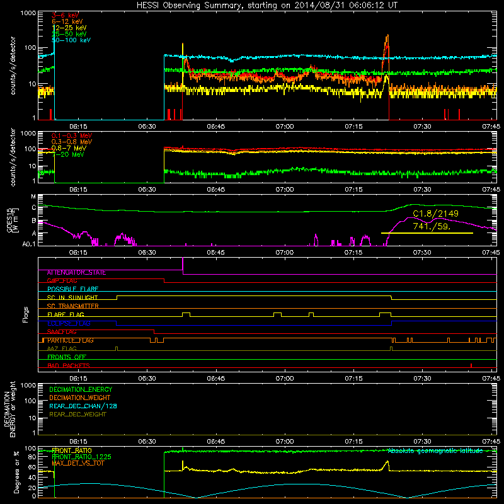Click the "Degrees or %" axis title
The width and height of the screenshot is (504, 504).
16,472
